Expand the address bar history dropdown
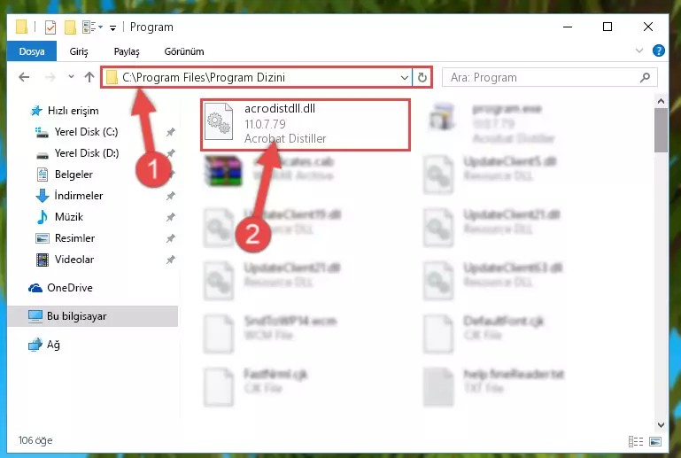681x458 pixels. (405, 77)
